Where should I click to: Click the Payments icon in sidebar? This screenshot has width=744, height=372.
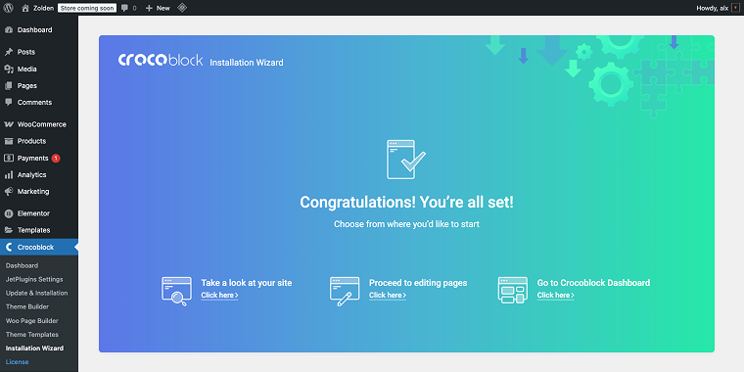9,158
